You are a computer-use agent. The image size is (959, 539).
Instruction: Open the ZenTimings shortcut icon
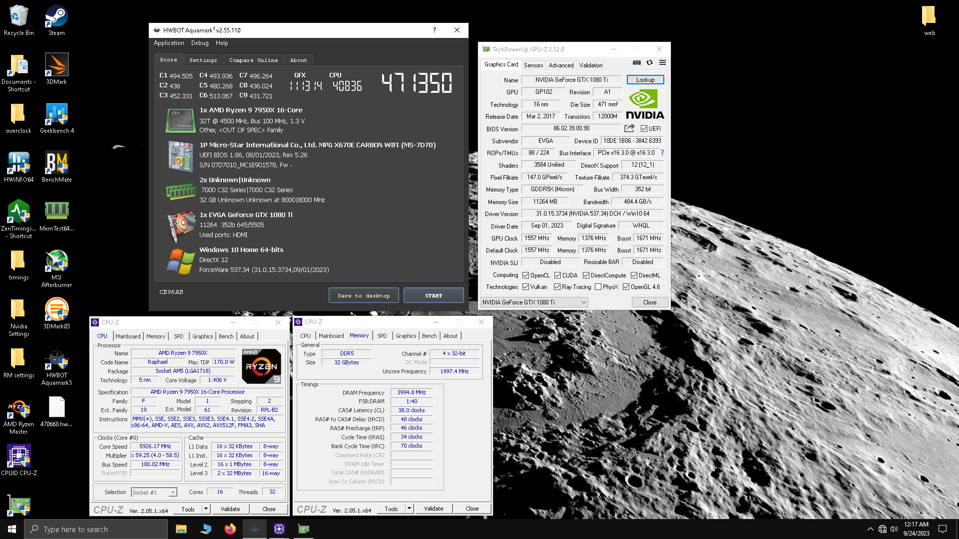19,219
